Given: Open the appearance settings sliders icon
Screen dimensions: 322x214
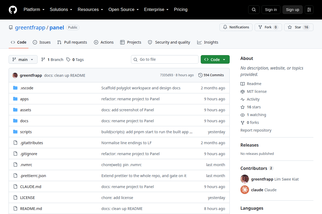Looking at the screenshot, I should pyautogui.click(x=309, y=10).
